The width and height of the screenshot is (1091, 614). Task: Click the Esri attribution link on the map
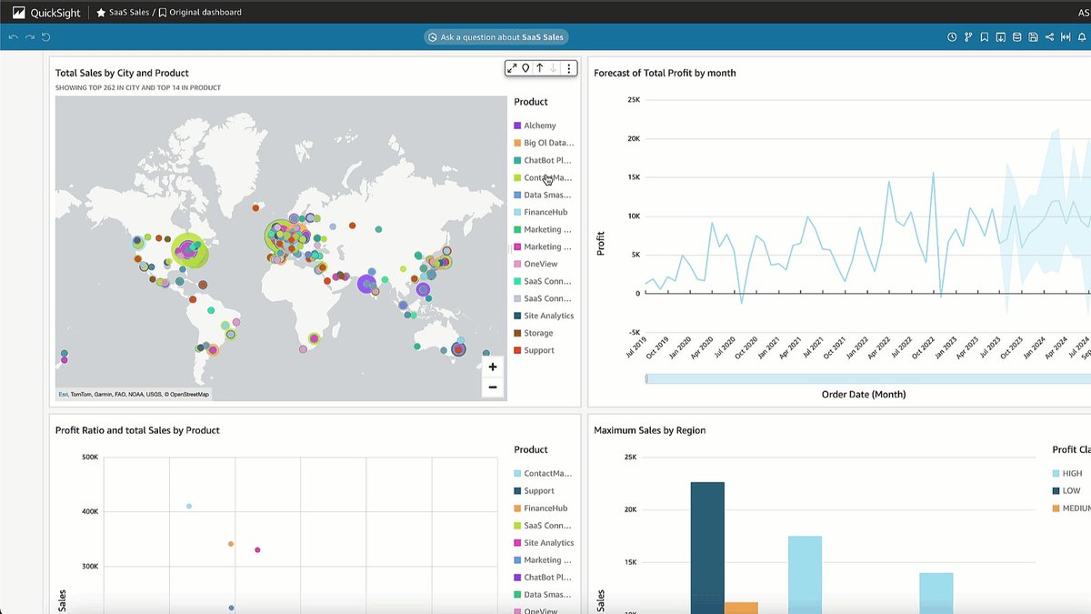click(x=63, y=394)
